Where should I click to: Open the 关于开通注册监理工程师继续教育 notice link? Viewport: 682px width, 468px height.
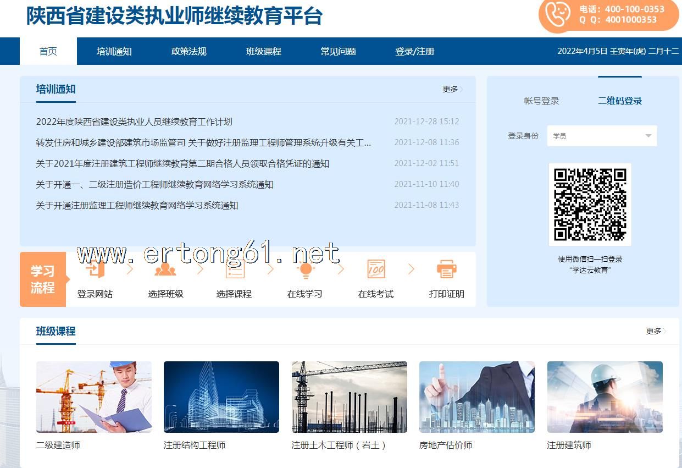[x=137, y=205]
